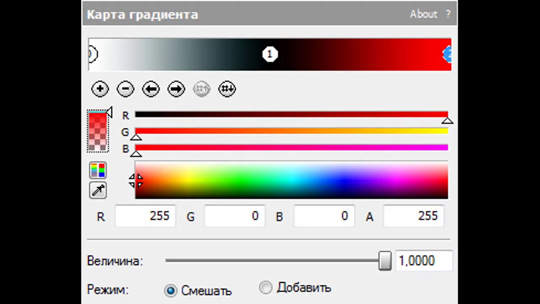This screenshot has width=540, height=304.
Task: Open the About link
Action: [423, 14]
